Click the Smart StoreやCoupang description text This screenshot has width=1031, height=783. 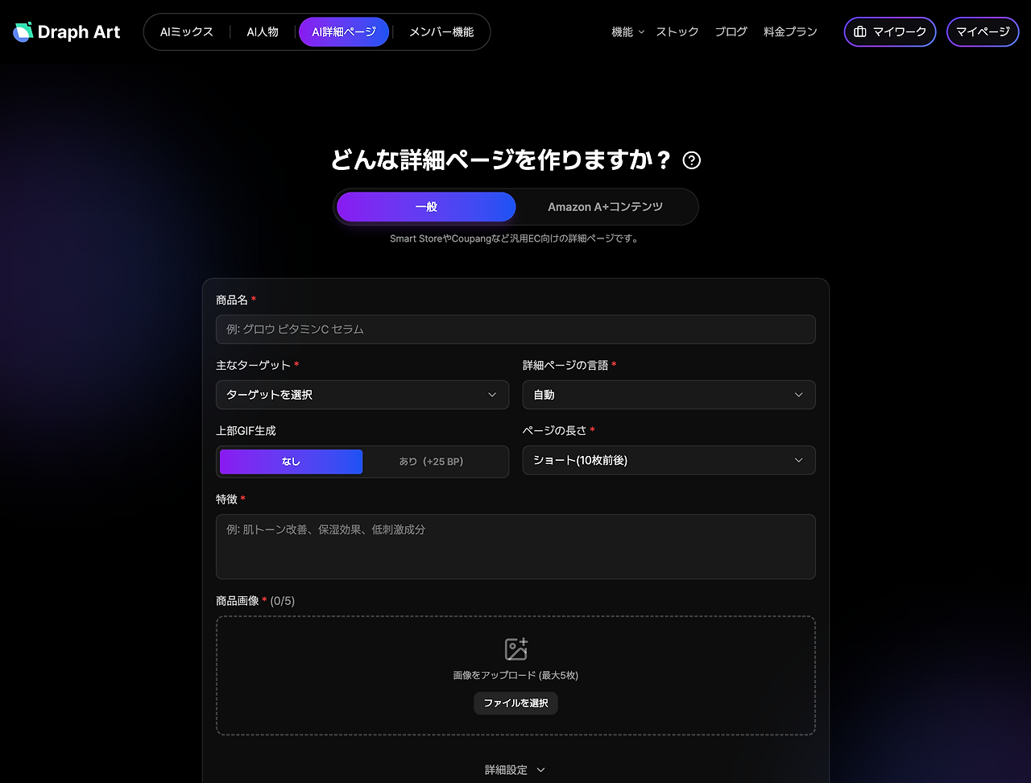515,238
